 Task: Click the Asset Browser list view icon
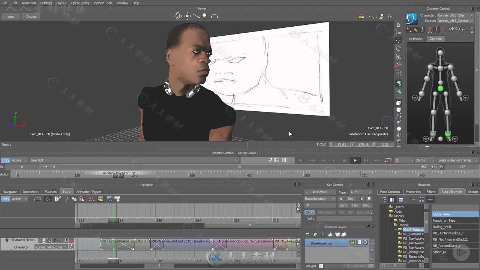point(412,199)
